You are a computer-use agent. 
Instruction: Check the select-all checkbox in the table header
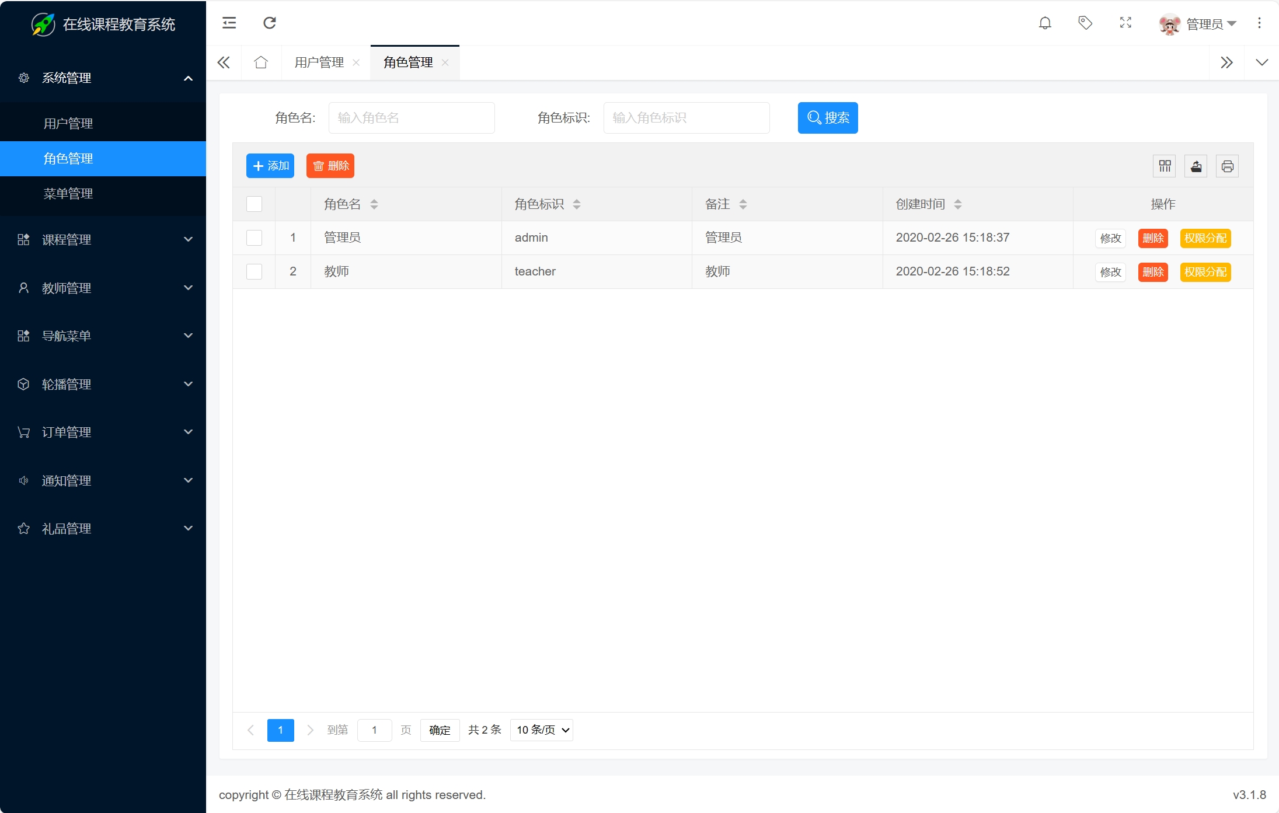254,204
